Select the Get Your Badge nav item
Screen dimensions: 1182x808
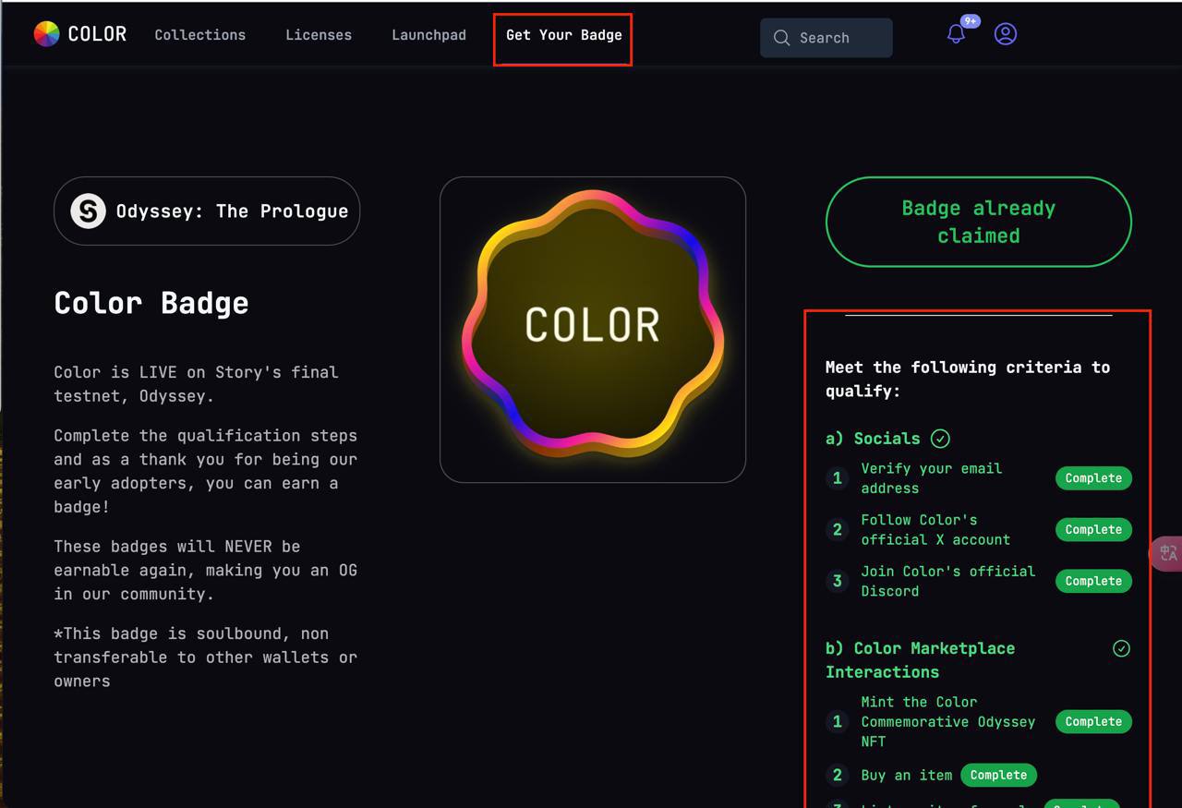coord(563,35)
